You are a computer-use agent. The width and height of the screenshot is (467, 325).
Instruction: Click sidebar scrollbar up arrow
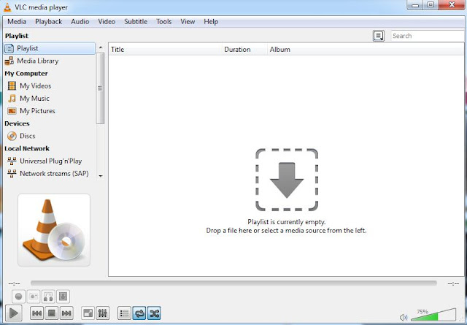tap(101, 47)
